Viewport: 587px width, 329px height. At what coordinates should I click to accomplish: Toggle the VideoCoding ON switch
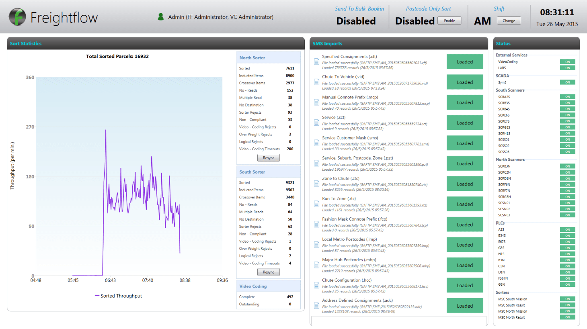tap(567, 62)
